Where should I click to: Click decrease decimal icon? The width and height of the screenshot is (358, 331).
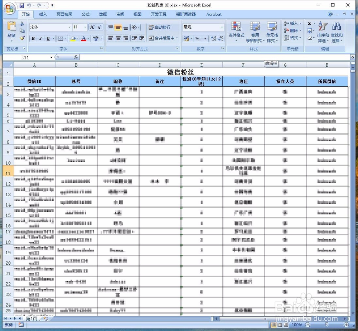pos(221,38)
